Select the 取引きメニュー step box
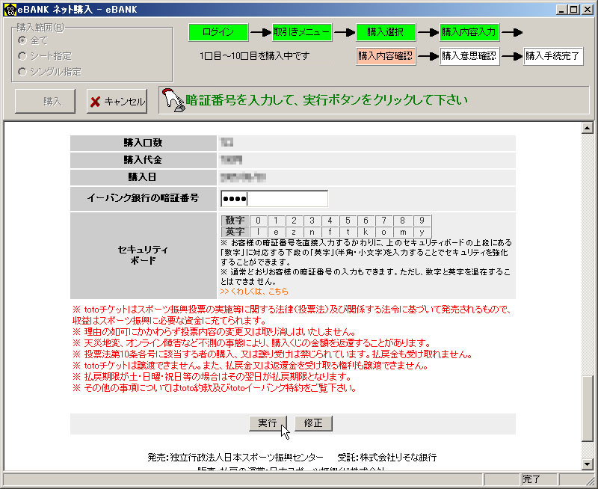This screenshot has width=598, height=489. 302,33
